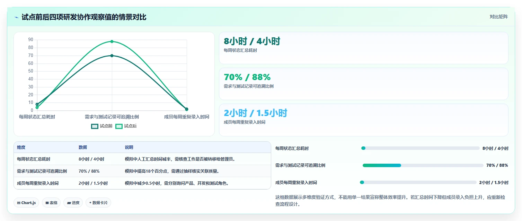Click the 对比矩阵 label in the header
Viewport: 522px width, 221px height.
coord(499,17)
